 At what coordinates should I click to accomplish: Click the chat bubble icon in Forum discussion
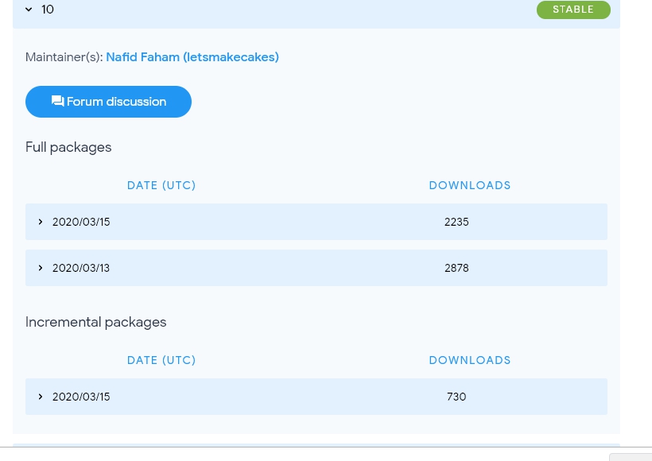click(x=57, y=101)
